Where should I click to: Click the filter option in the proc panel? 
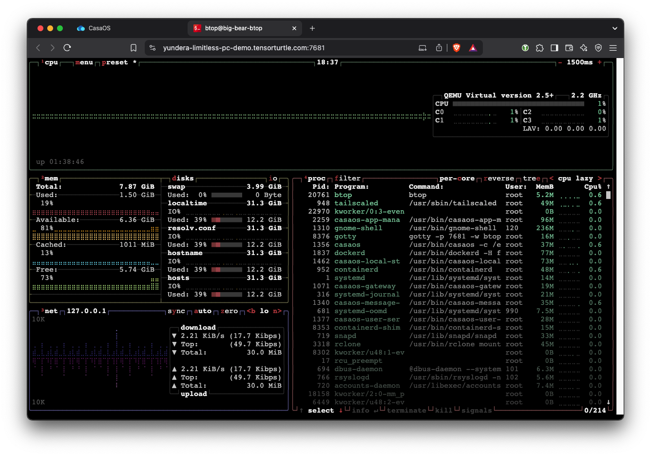coord(347,178)
